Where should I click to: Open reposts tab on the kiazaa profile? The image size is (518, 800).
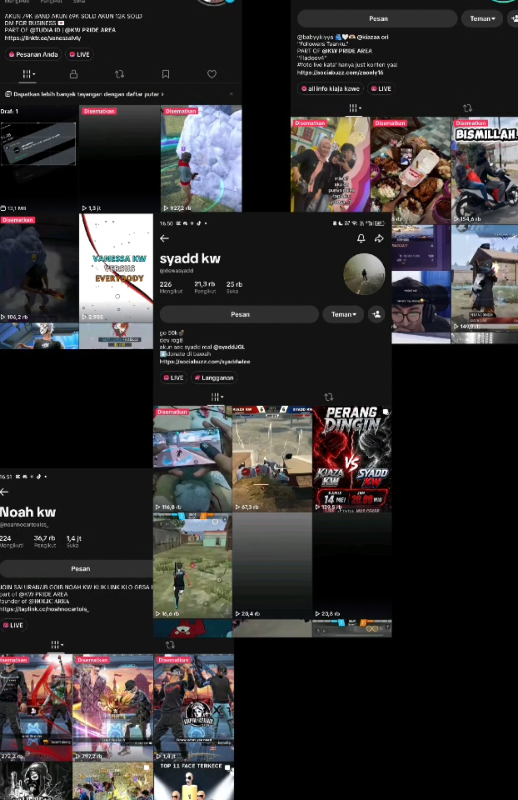(468, 108)
